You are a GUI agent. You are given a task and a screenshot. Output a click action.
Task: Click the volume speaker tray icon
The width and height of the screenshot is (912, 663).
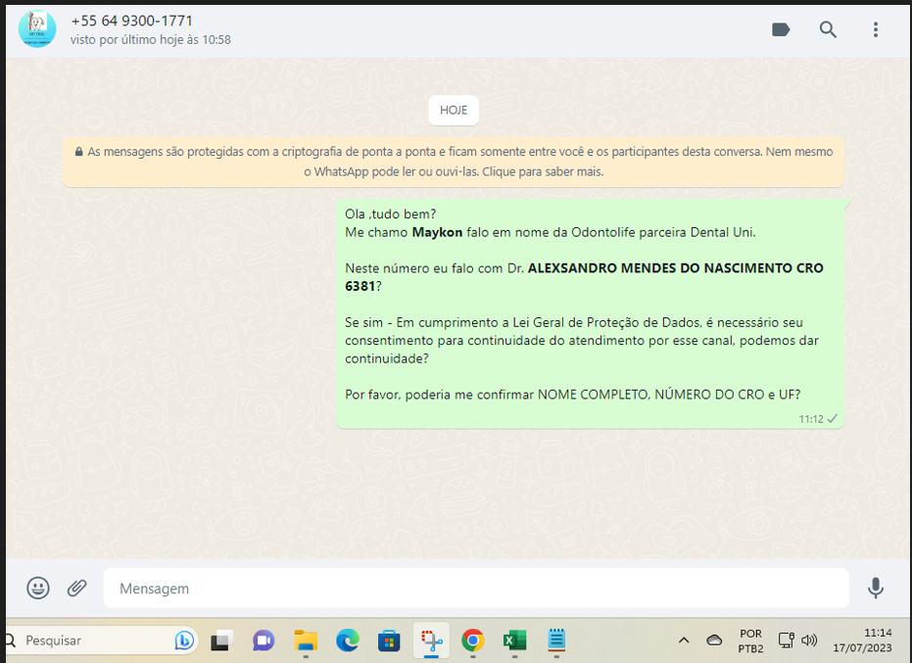point(809,640)
